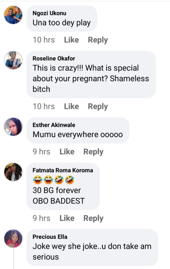The width and height of the screenshot is (170, 269).
Task: Reply to Roseline Okafor's comment
Action: click(x=98, y=106)
